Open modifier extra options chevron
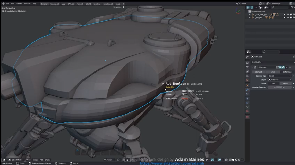 [287, 67]
